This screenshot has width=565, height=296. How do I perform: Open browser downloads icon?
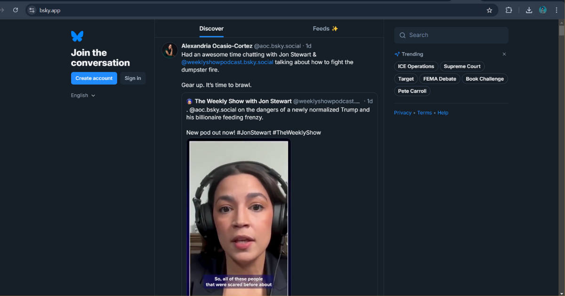click(x=529, y=10)
